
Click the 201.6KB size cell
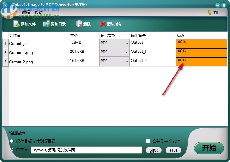(x=84, y=53)
